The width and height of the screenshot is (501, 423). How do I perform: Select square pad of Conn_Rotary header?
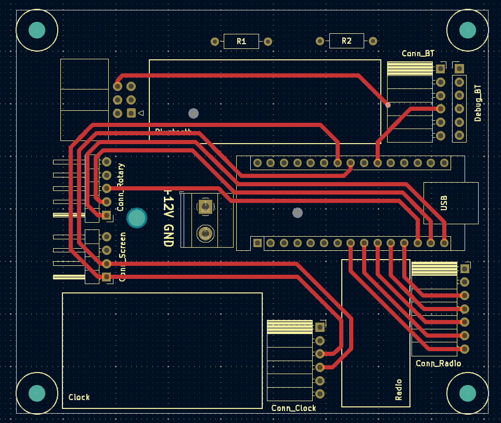(107, 215)
